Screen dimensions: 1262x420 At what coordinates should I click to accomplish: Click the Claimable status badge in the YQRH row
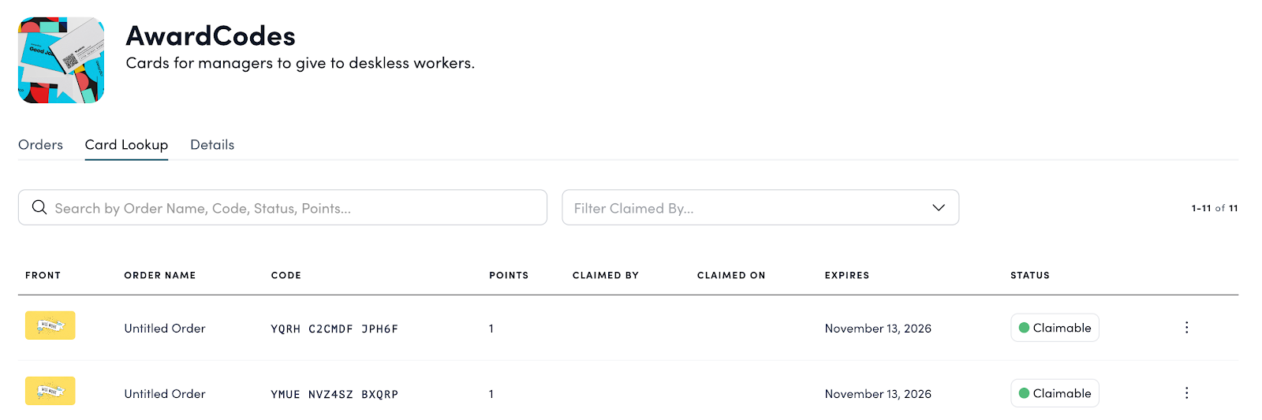click(x=1055, y=328)
